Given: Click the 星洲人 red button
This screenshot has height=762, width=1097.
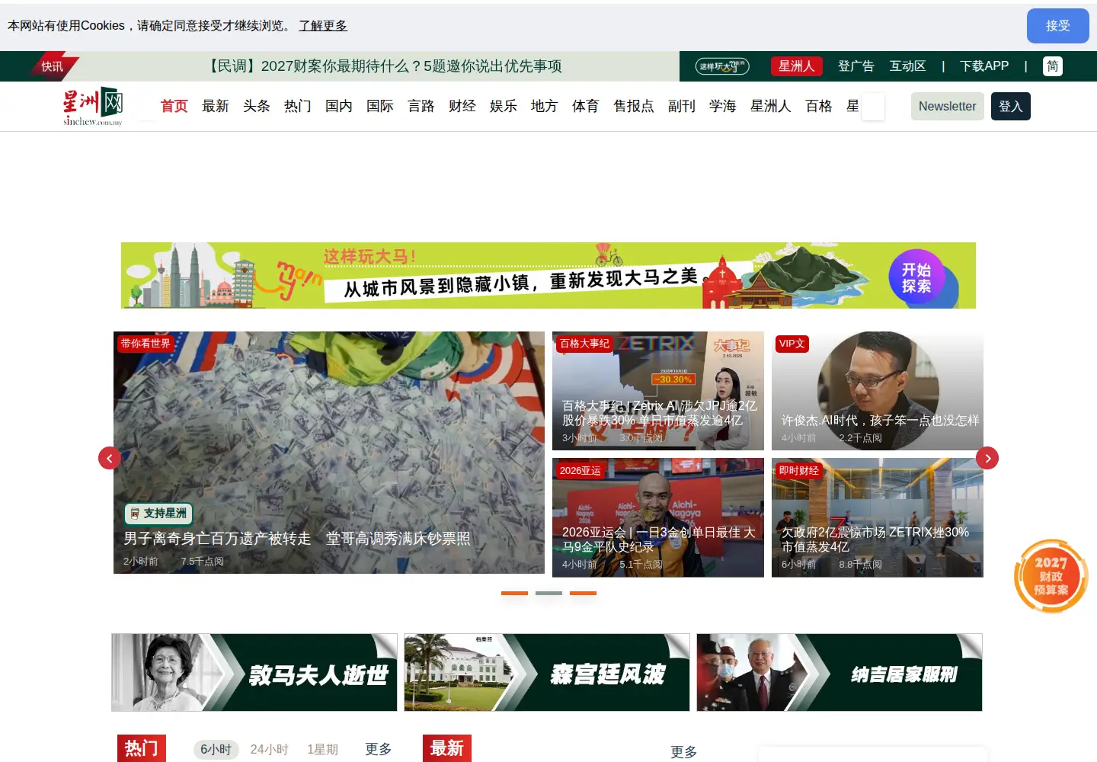Looking at the screenshot, I should (x=796, y=66).
